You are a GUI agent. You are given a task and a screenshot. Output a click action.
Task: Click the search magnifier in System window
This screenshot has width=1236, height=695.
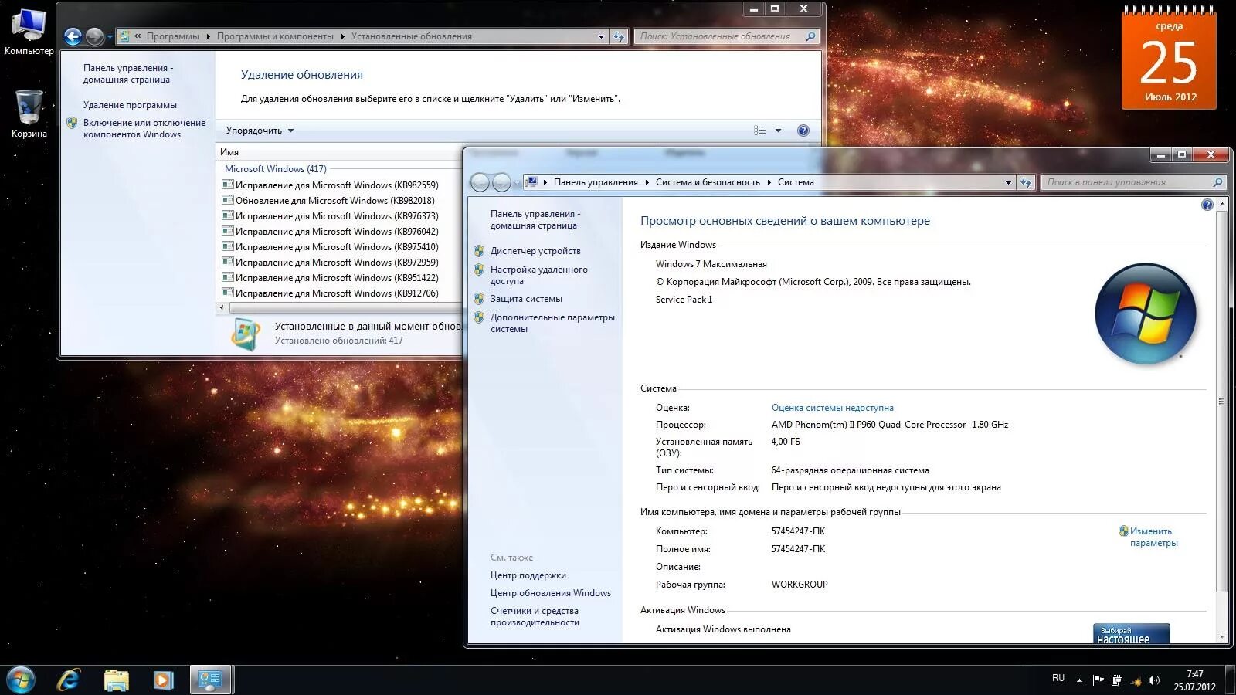[x=1217, y=182]
